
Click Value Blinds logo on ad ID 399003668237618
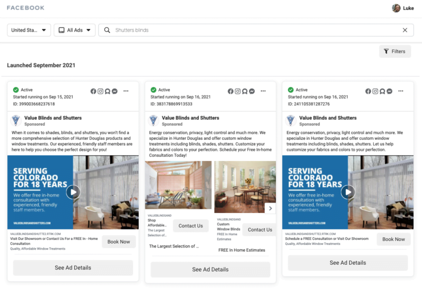pos(16,120)
